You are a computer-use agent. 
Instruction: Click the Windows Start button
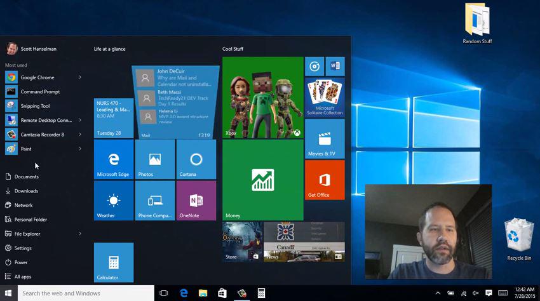9,293
